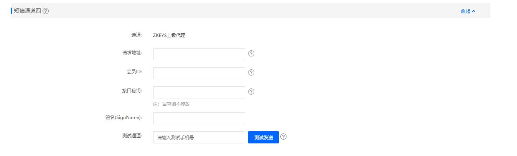The height and width of the screenshot is (156, 517).
Task: Collapse section using the up chevron arrow
Action: (474, 11)
